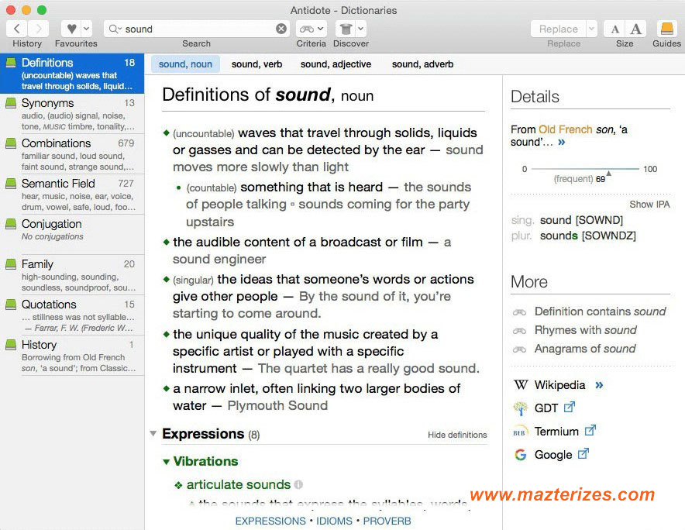Open search options magnifier dropdown
685x530 pixels.
(115, 29)
